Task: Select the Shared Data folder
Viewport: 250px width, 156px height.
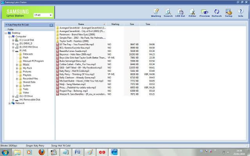Action: (x=29, y=82)
